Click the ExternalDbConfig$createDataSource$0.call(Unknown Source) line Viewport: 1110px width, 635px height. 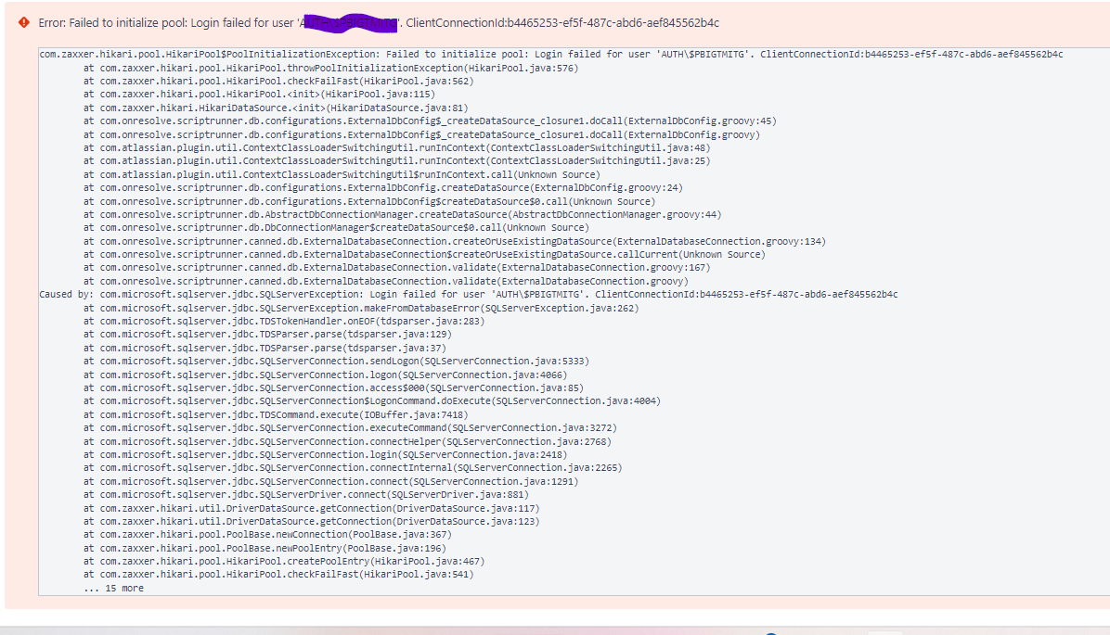coord(368,201)
